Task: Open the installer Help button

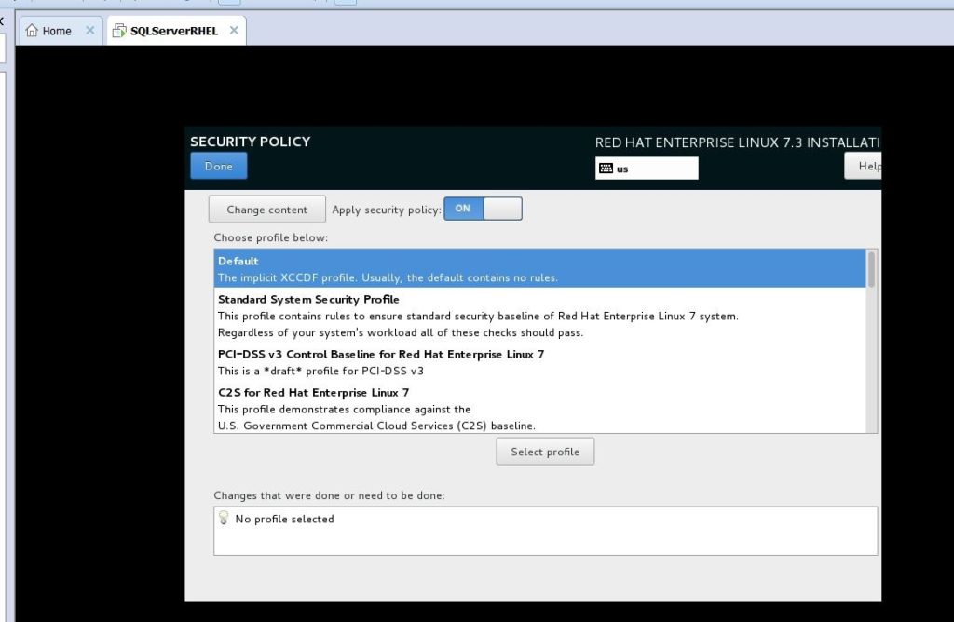Action: coord(866,166)
